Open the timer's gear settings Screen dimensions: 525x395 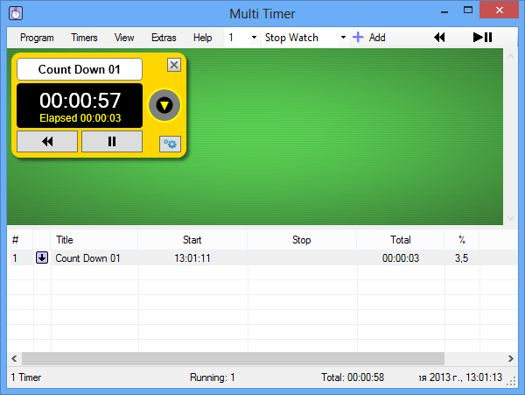[170, 144]
